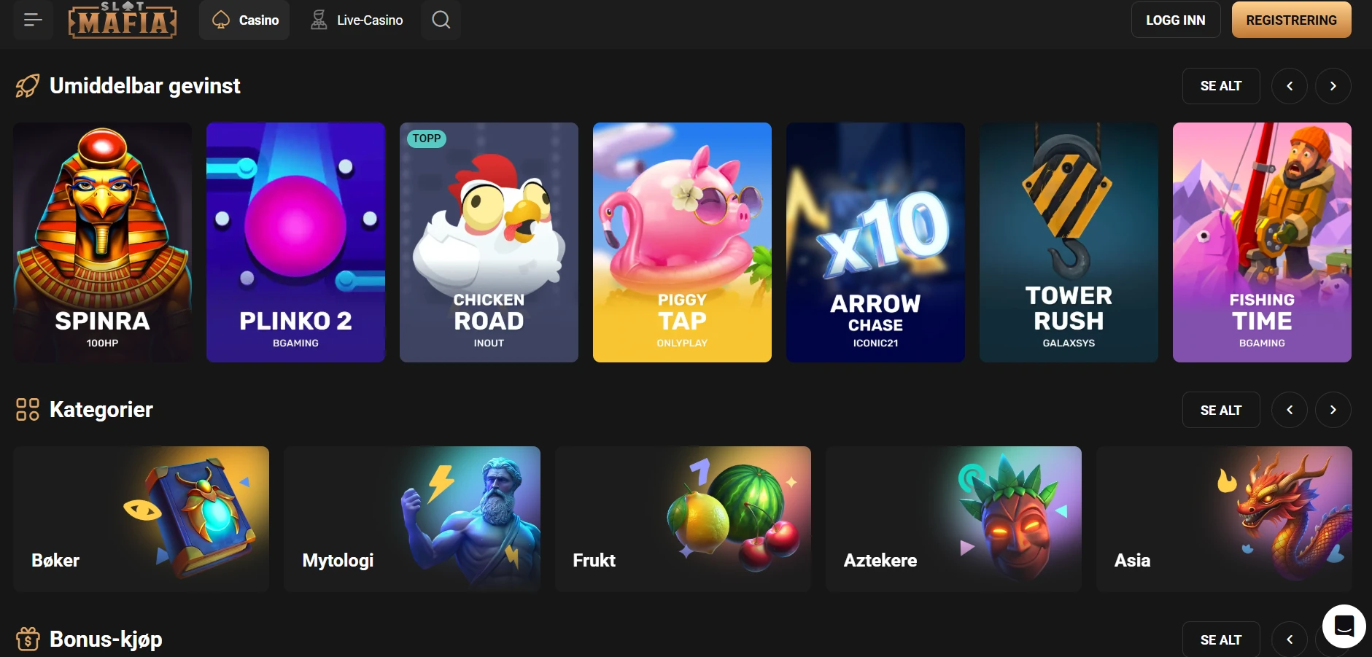1372x657 pixels.
Task: Select the Live-Casino tab
Action: [356, 20]
